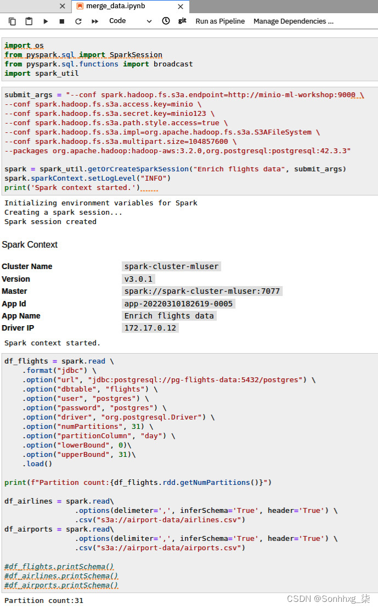The image size is (378, 609).
Task: Click the 'Spark session created' output line
Action: point(50,222)
